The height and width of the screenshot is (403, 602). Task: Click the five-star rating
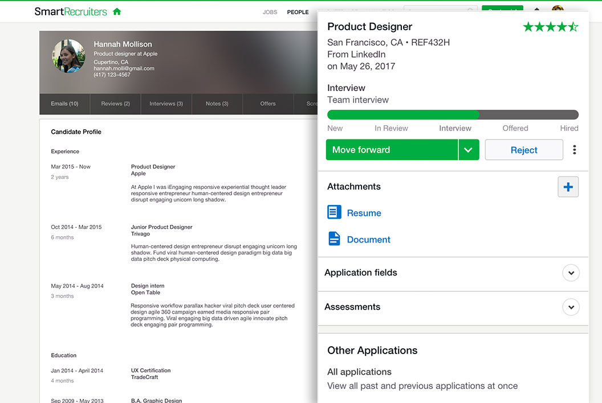tap(550, 27)
